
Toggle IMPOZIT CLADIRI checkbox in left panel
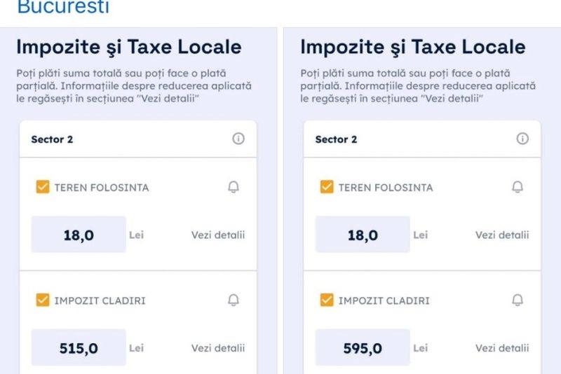pyautogui.click(x=43, y=300)
